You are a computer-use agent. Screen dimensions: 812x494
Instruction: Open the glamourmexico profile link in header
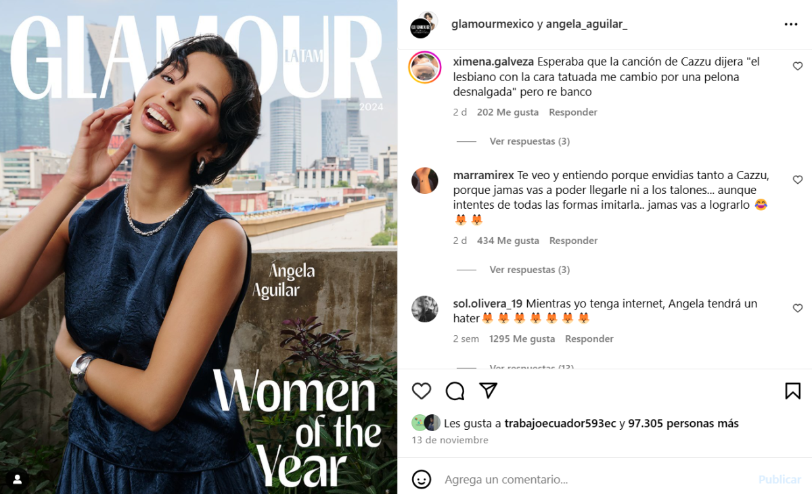(x=492, y=24)
